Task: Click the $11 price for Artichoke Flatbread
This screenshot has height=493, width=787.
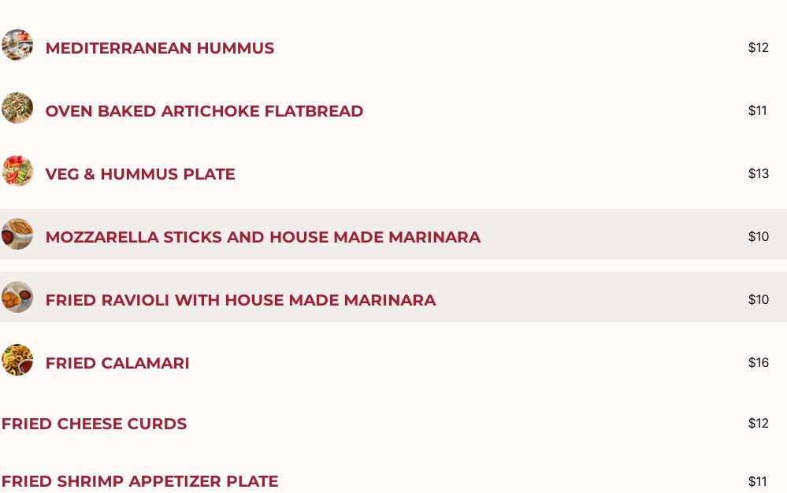Action: click(757, 110)
